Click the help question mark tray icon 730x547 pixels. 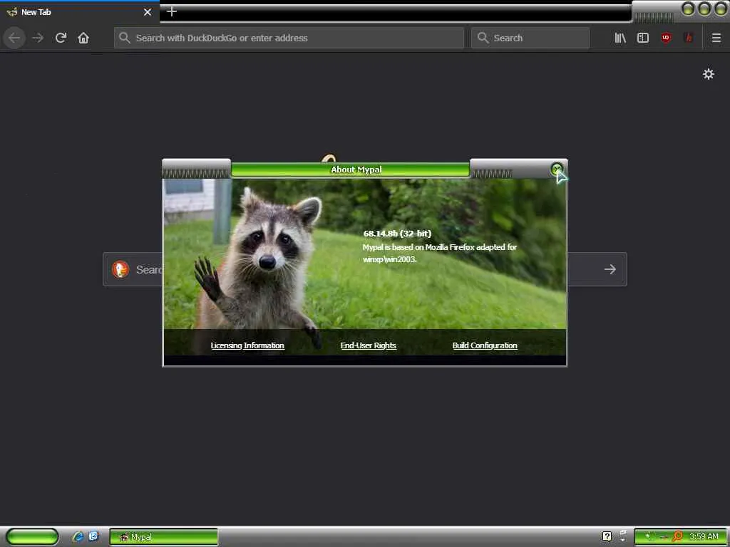click(607, 537)
